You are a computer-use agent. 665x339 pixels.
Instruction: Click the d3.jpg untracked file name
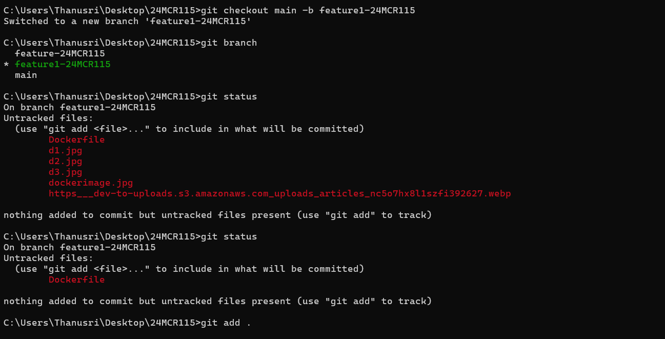pyautogui.click(x=66, y=172)
